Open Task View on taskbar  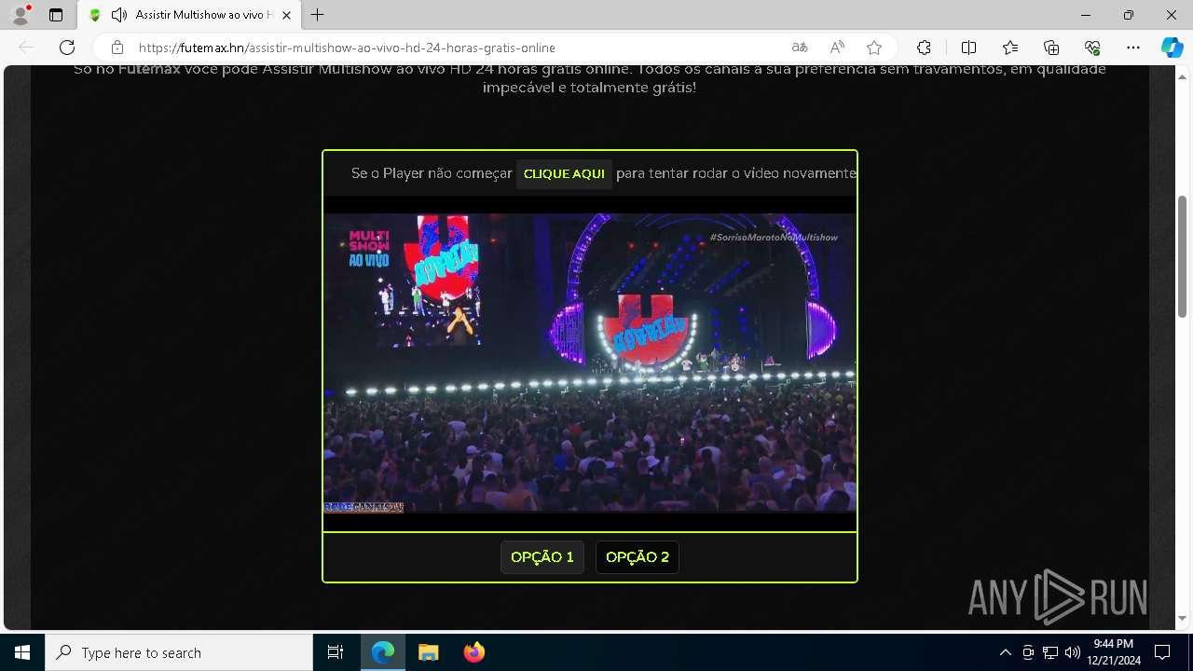[x=336, y=652]
